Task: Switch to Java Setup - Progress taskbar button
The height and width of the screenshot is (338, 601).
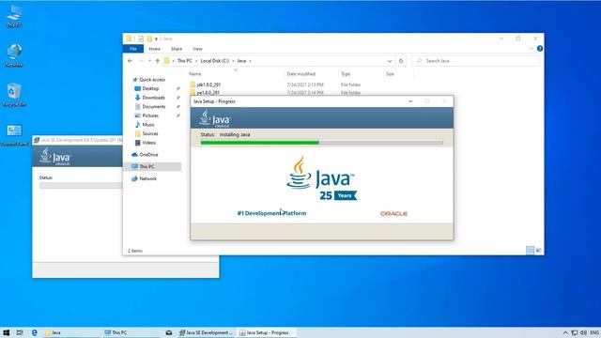Action: 266,332
